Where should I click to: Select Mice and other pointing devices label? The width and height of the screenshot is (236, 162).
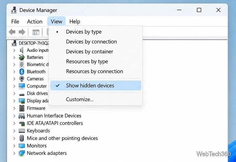point(62,138)
